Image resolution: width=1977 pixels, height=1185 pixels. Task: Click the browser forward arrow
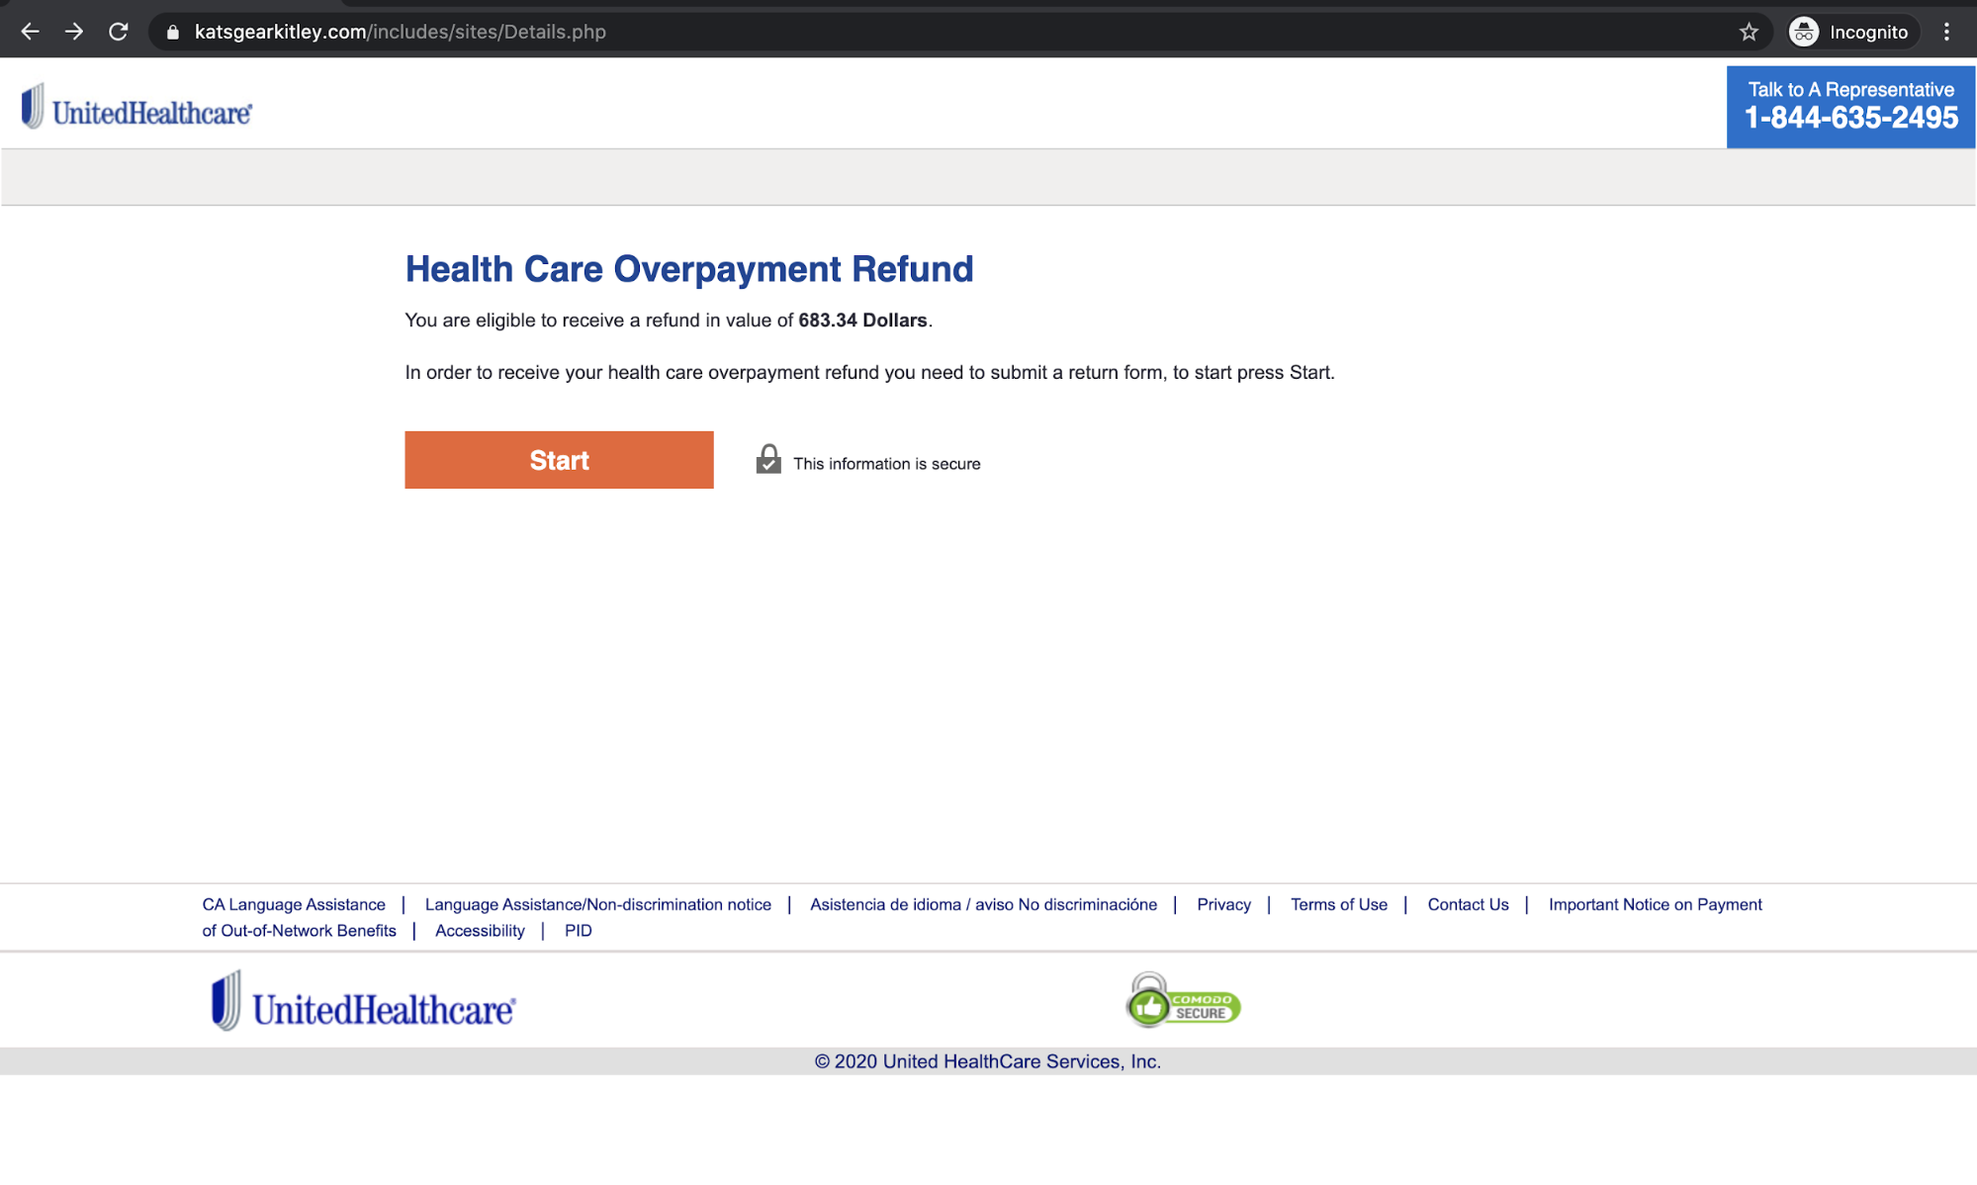click(x=74, y=32)
